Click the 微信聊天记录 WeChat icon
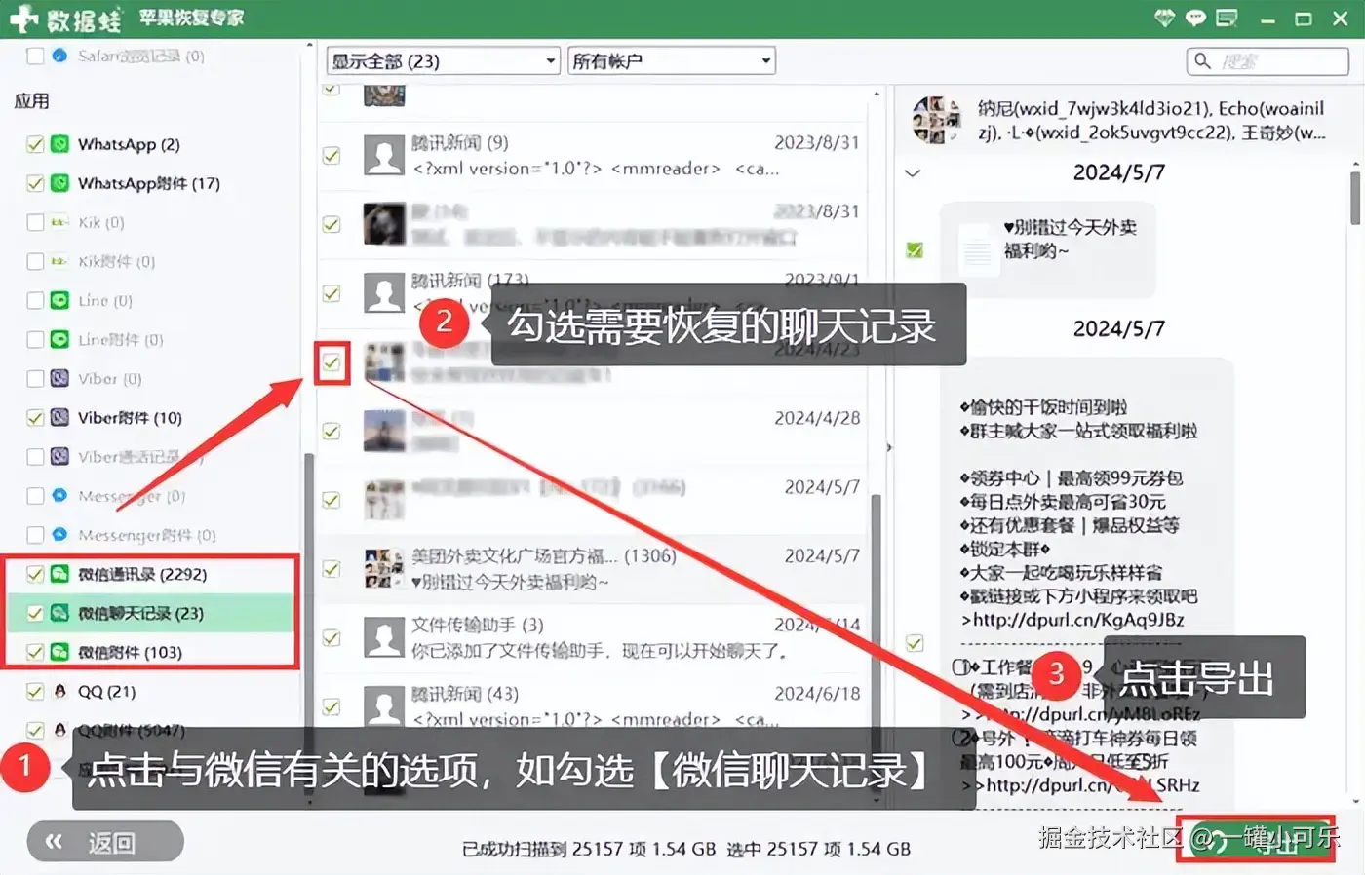Image resolution: width=1365 pixels, height=875 pixels. (59, 613)
